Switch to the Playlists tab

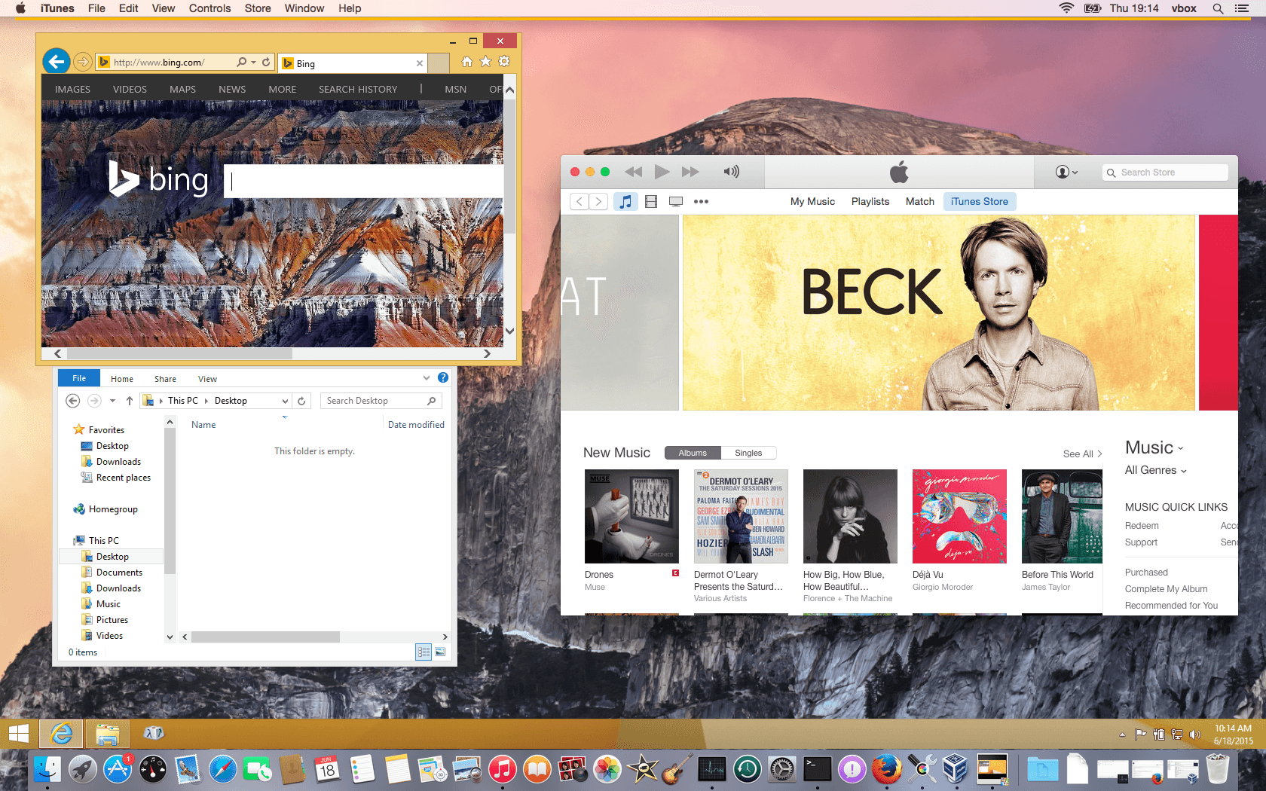click(870, 201)
